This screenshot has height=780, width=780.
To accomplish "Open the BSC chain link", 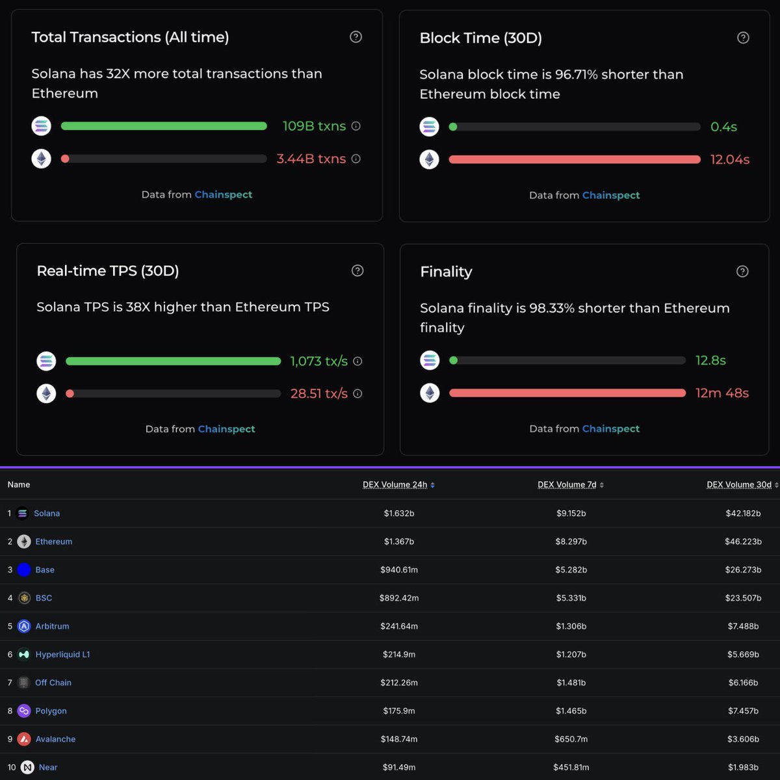I will [44, 598].
